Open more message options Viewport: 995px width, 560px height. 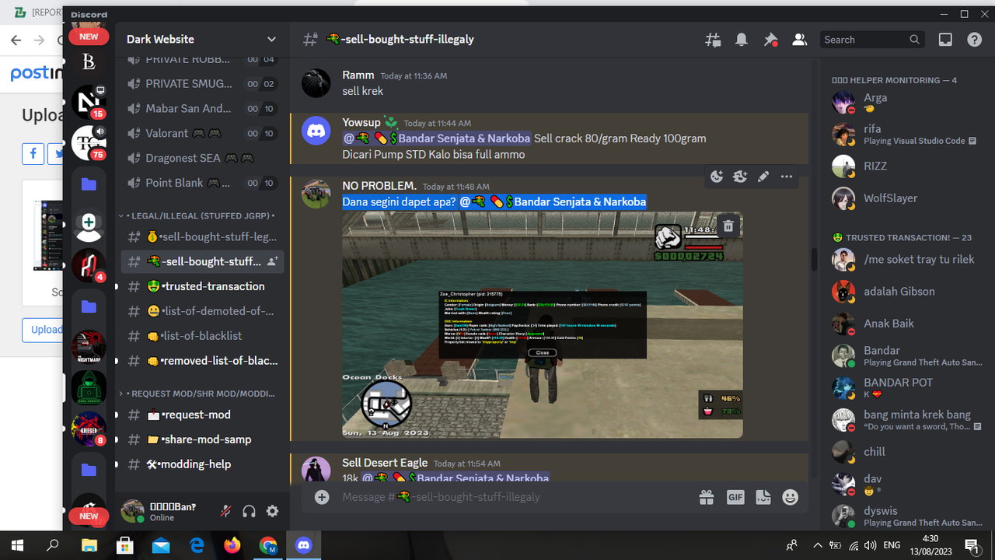[787, 177]
